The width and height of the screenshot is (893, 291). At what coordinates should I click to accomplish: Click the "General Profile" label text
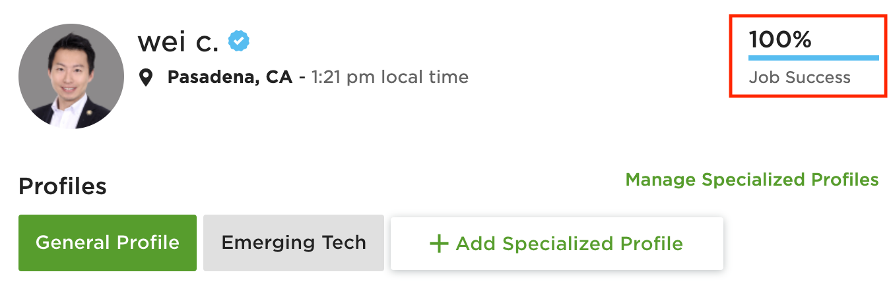tap(108, 243)
